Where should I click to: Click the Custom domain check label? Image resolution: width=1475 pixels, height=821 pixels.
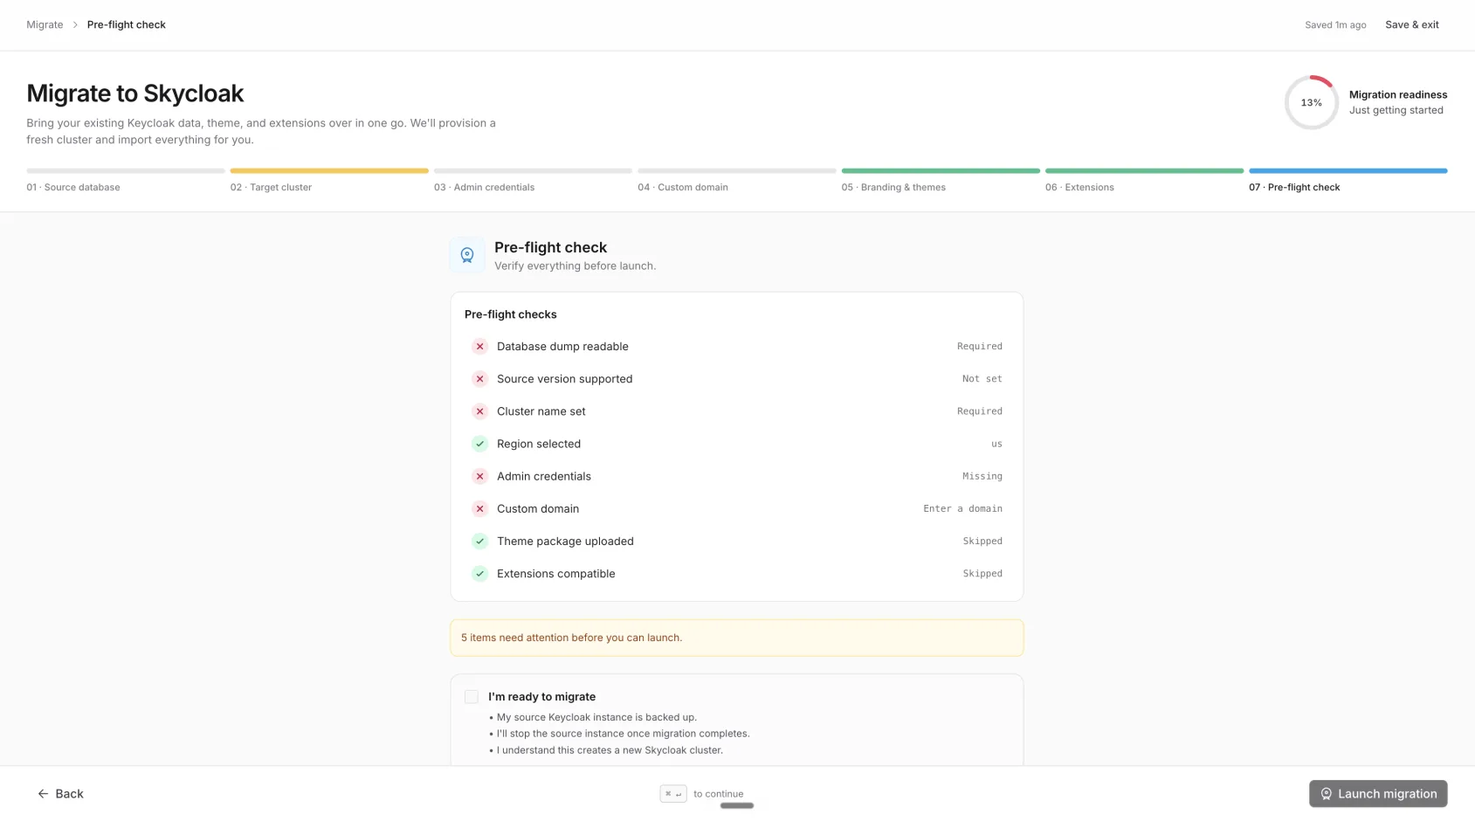point(538,508)
